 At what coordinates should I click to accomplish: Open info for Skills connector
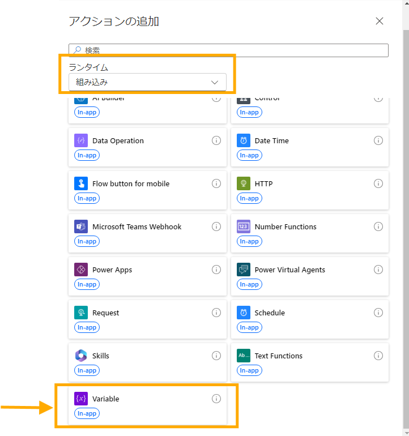[216, 356]
